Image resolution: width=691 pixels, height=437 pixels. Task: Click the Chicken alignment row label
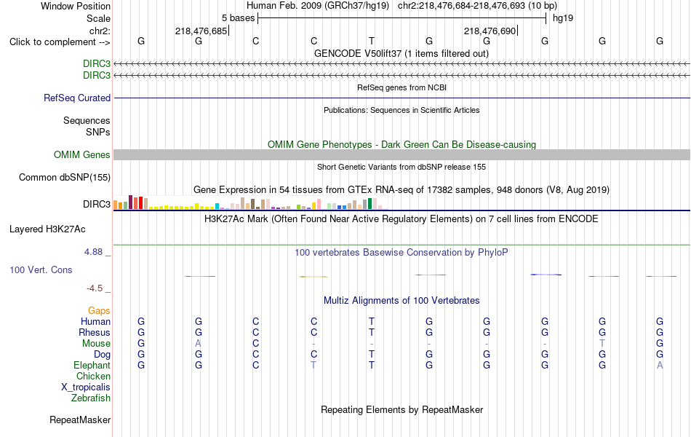coord(93,376)
